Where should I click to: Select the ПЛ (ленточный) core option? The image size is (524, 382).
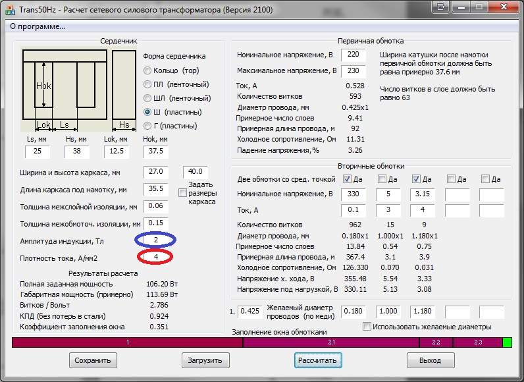click(147, 84)
